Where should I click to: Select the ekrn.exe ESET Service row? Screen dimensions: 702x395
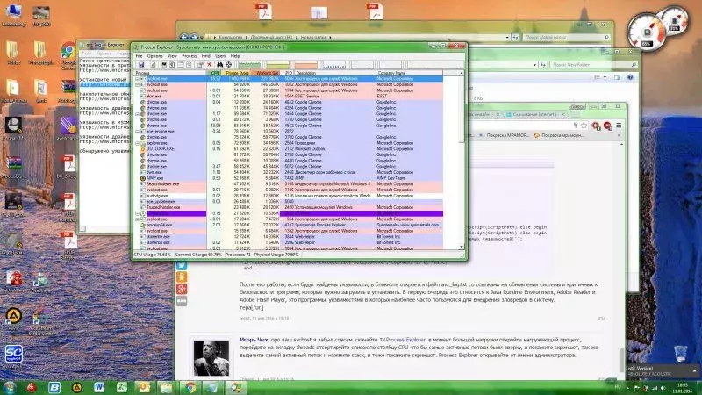289,97
